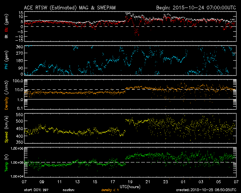This screenshot has height=193, width=241.
Task: Click the 'Bt Bz (gsm)' axis label
Action: (6, 26)
